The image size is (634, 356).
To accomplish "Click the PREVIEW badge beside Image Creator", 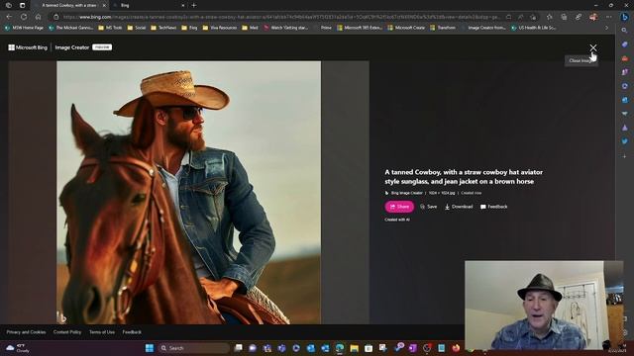I will click(102, 47).
